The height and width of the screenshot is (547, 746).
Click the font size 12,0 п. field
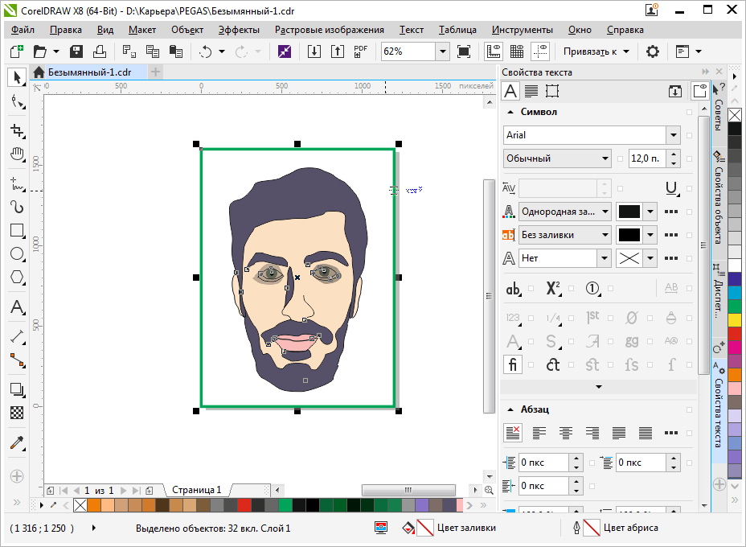coord(647,158)
